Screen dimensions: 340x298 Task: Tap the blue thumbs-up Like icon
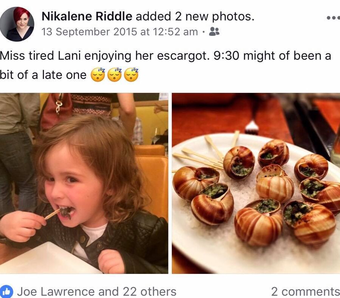[x=7, y=291]
